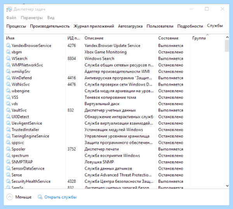Sort by the Имя column header
233x209 pixels.
pyautogui.click(x=35, y=38)
